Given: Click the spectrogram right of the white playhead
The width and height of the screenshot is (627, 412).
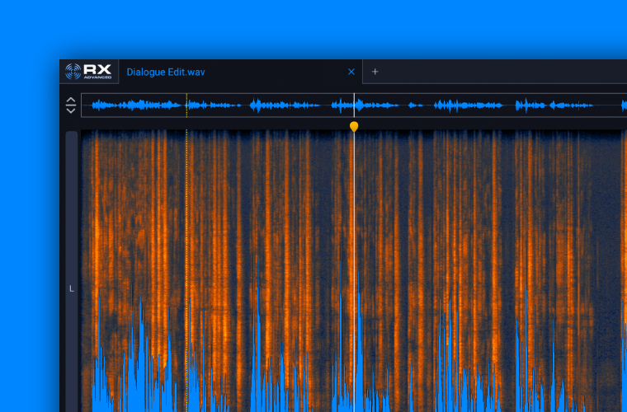Looking at the screenshot, I should click(478, 247).
